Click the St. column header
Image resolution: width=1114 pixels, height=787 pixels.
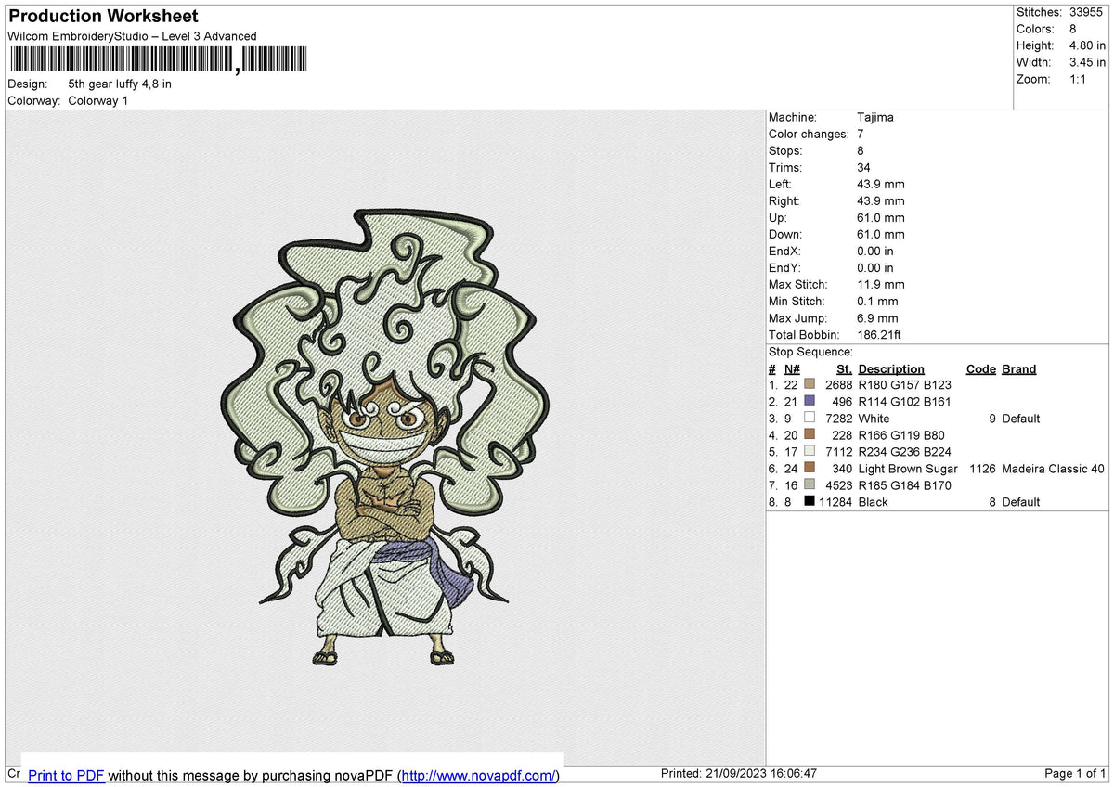coord(844,369)
